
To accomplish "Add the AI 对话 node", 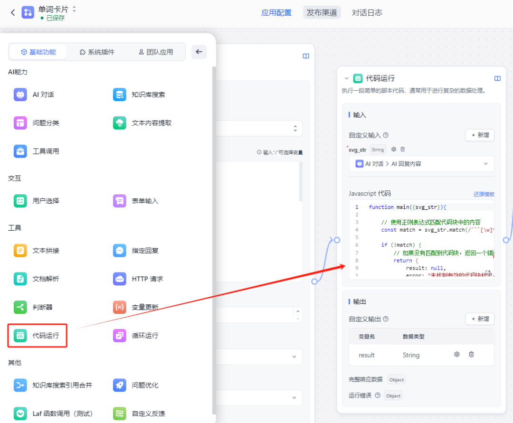I will (x=34, y=94).
